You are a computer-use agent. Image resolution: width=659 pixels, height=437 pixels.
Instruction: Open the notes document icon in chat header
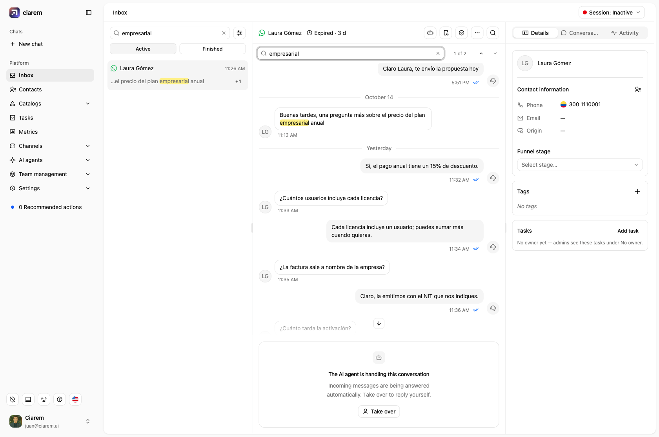[446, 33]
